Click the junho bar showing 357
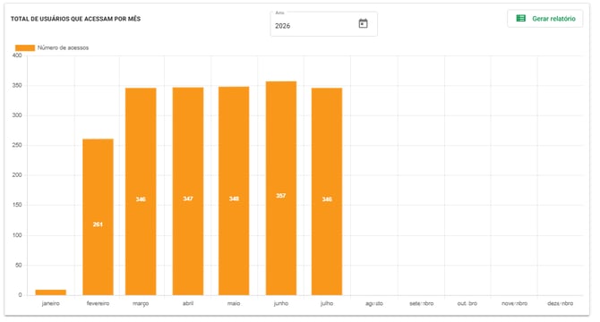The height and width of the screenshot is (322, 600). (x=281, y=188)
